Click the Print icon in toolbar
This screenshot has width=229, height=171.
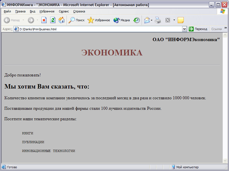click(x=158, y=20)
